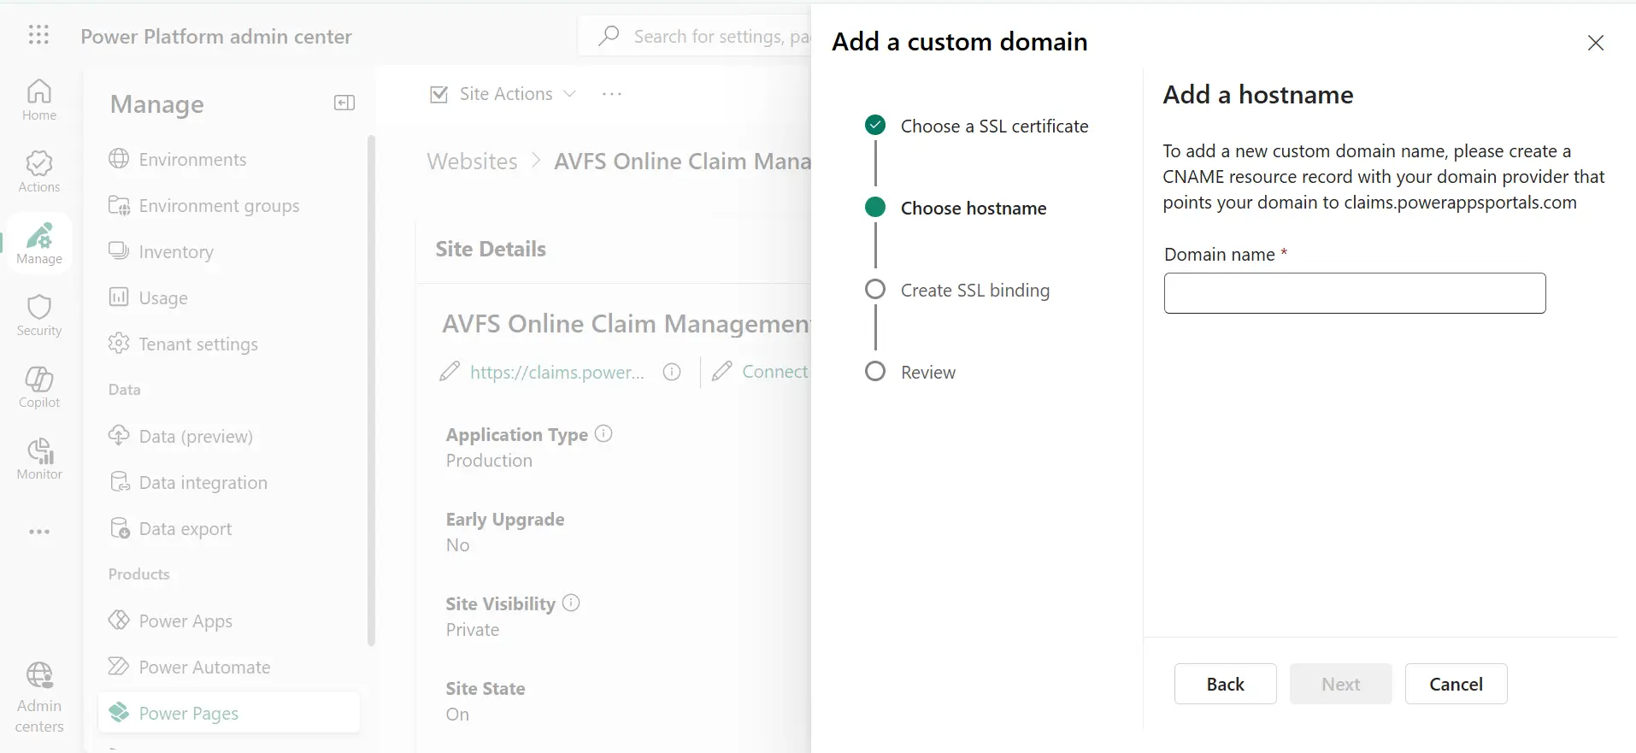Screen dimensions: 1636x753
Task: Show Site Visibility info tooltip
Action: [x=571, y=603]
